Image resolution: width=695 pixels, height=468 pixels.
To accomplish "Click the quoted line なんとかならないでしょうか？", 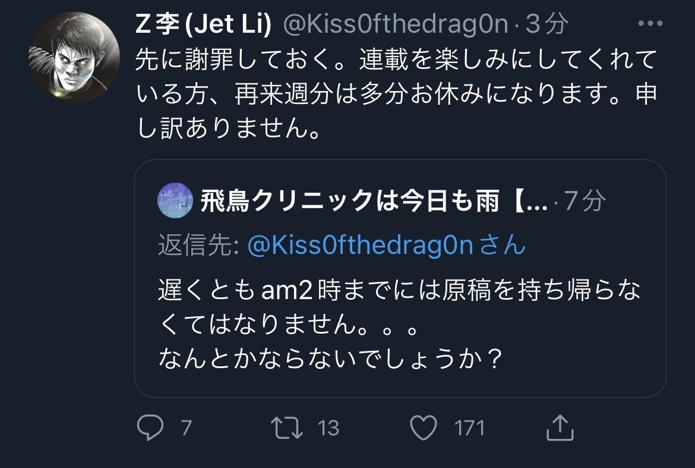I will [x=328, y=359].
